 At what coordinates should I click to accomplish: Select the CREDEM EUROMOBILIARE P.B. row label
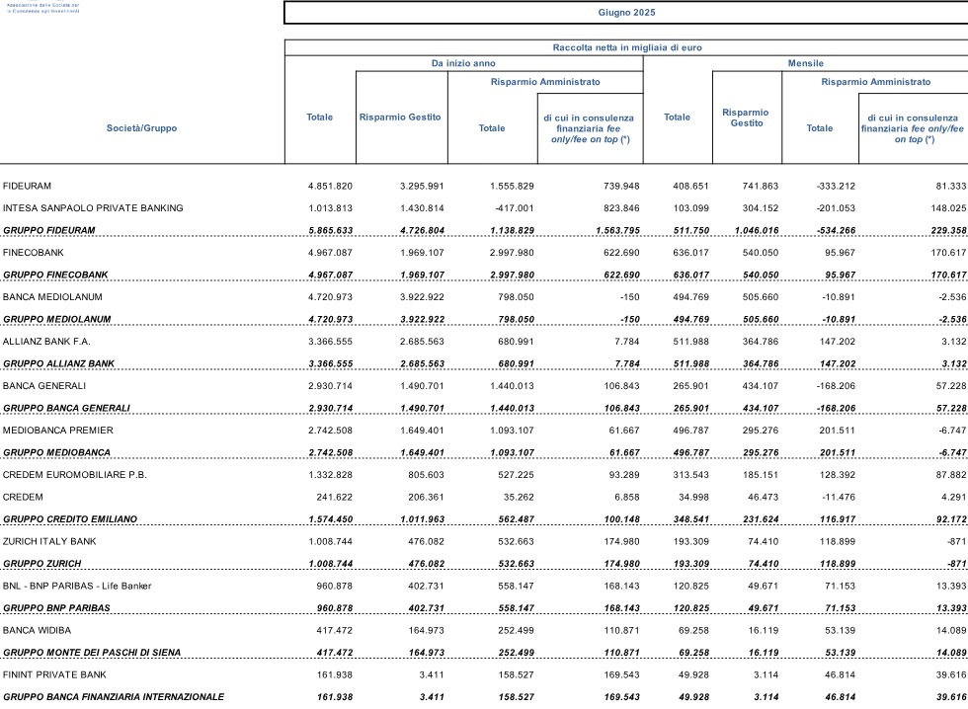pos(75,475)
